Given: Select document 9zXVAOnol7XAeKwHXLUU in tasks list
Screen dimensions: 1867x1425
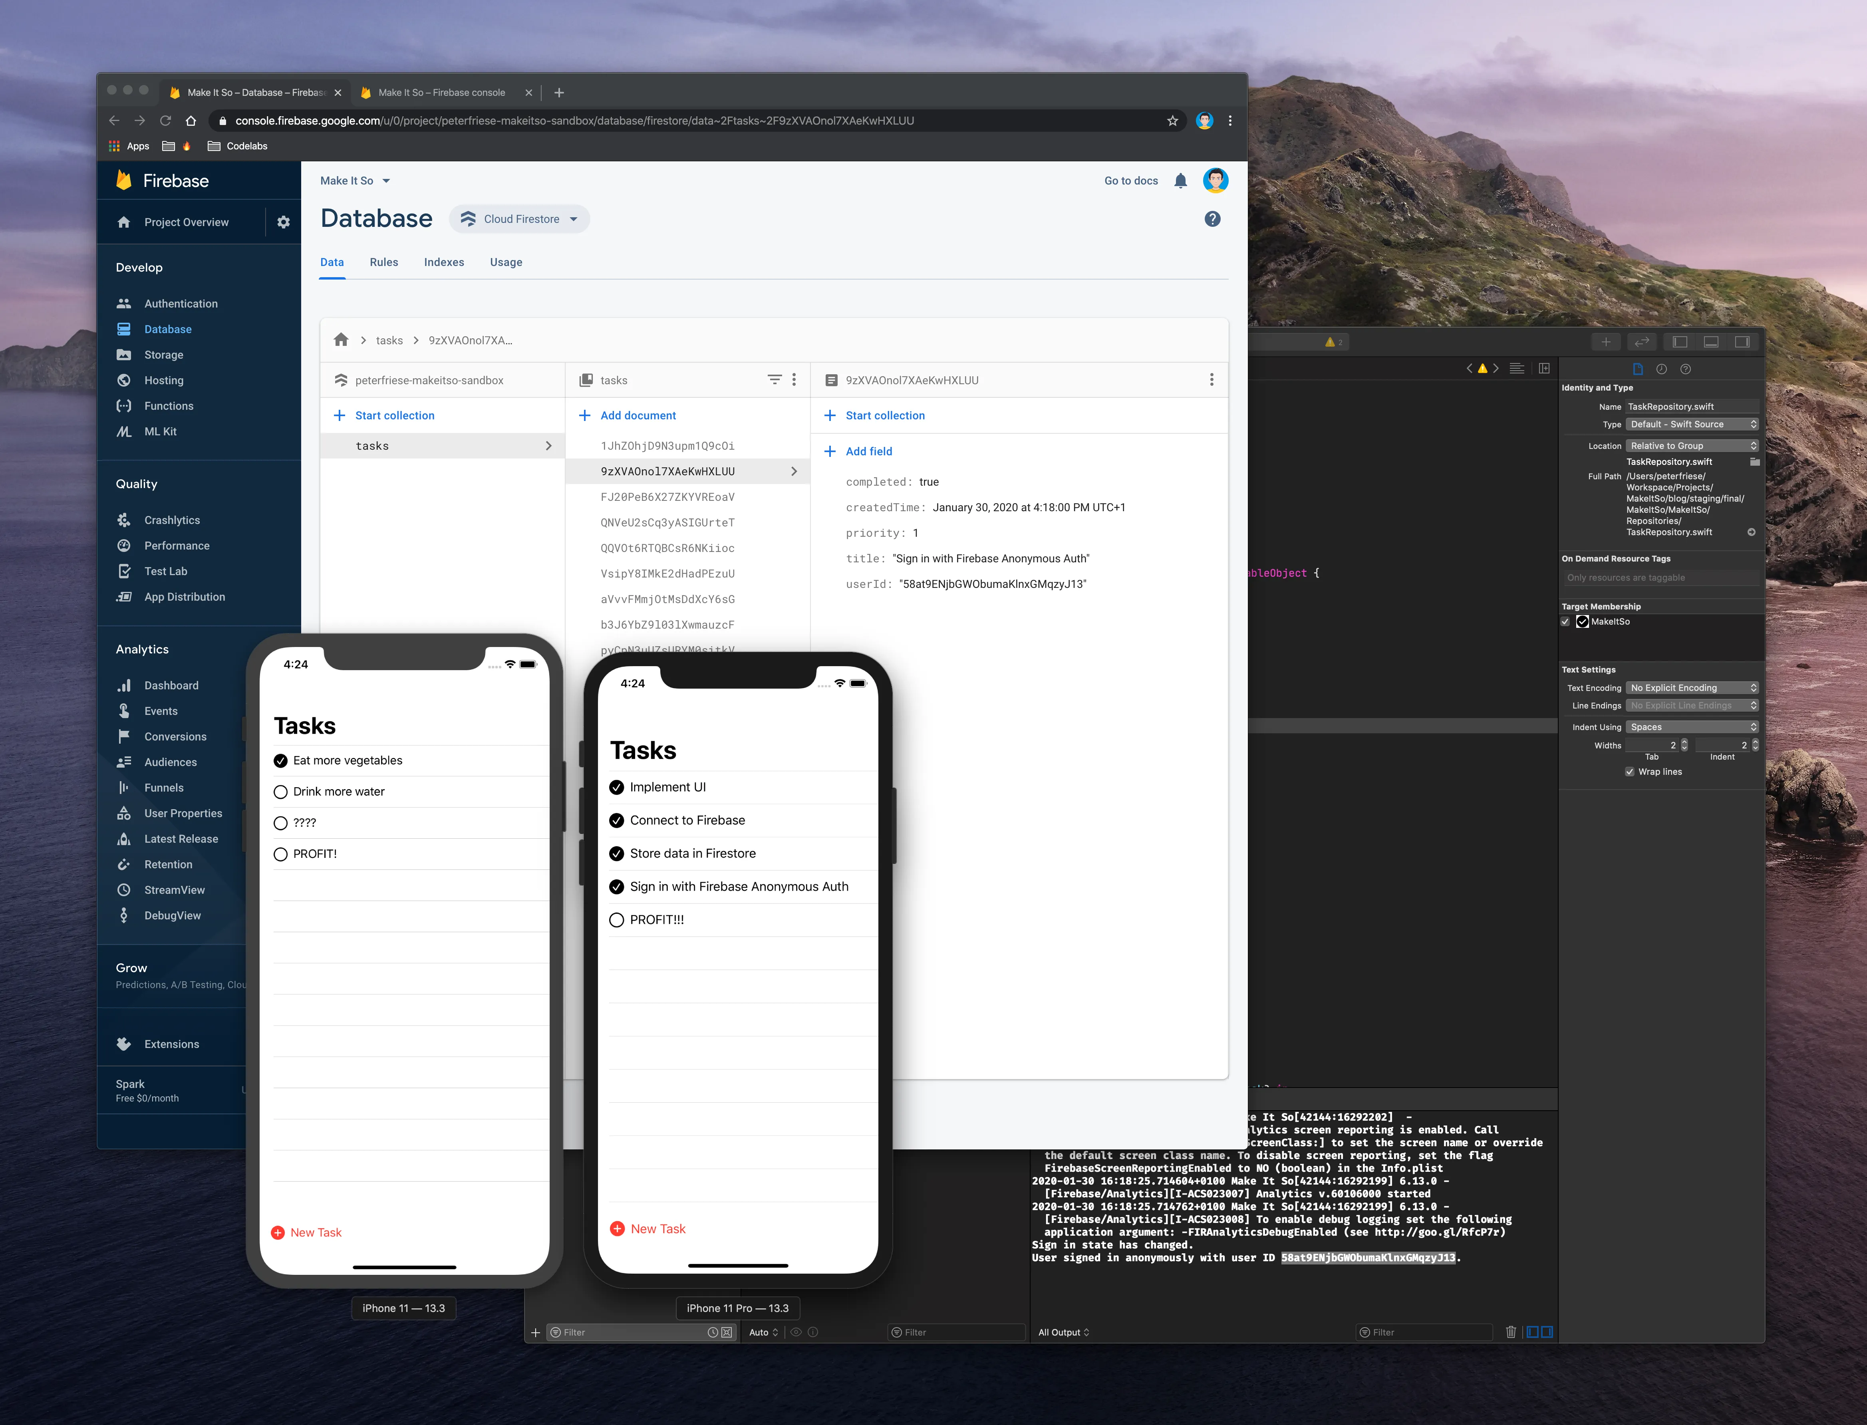Looking at the screenshot, I should 667,471.
